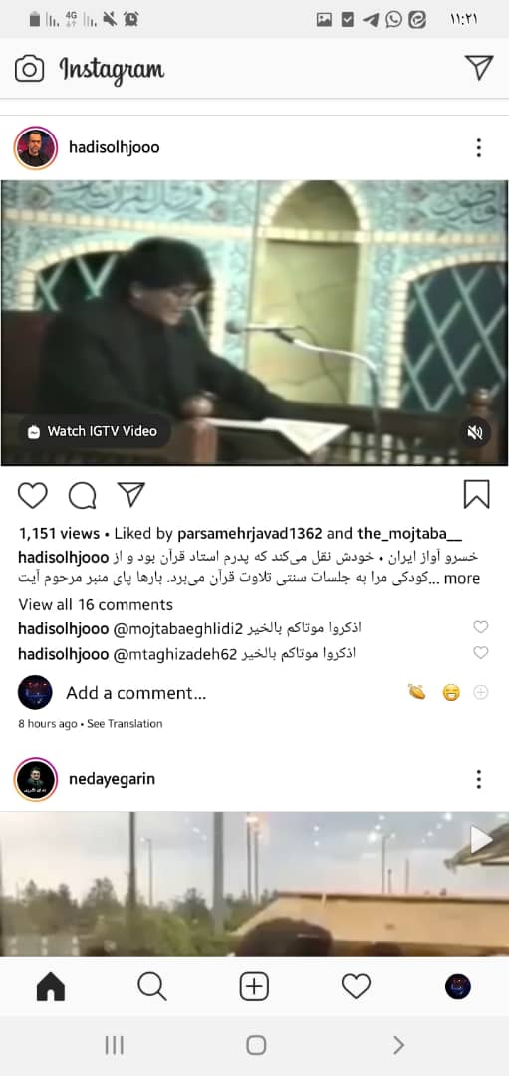
Task: Open View all 16 comments
Action: pos(96,604)
